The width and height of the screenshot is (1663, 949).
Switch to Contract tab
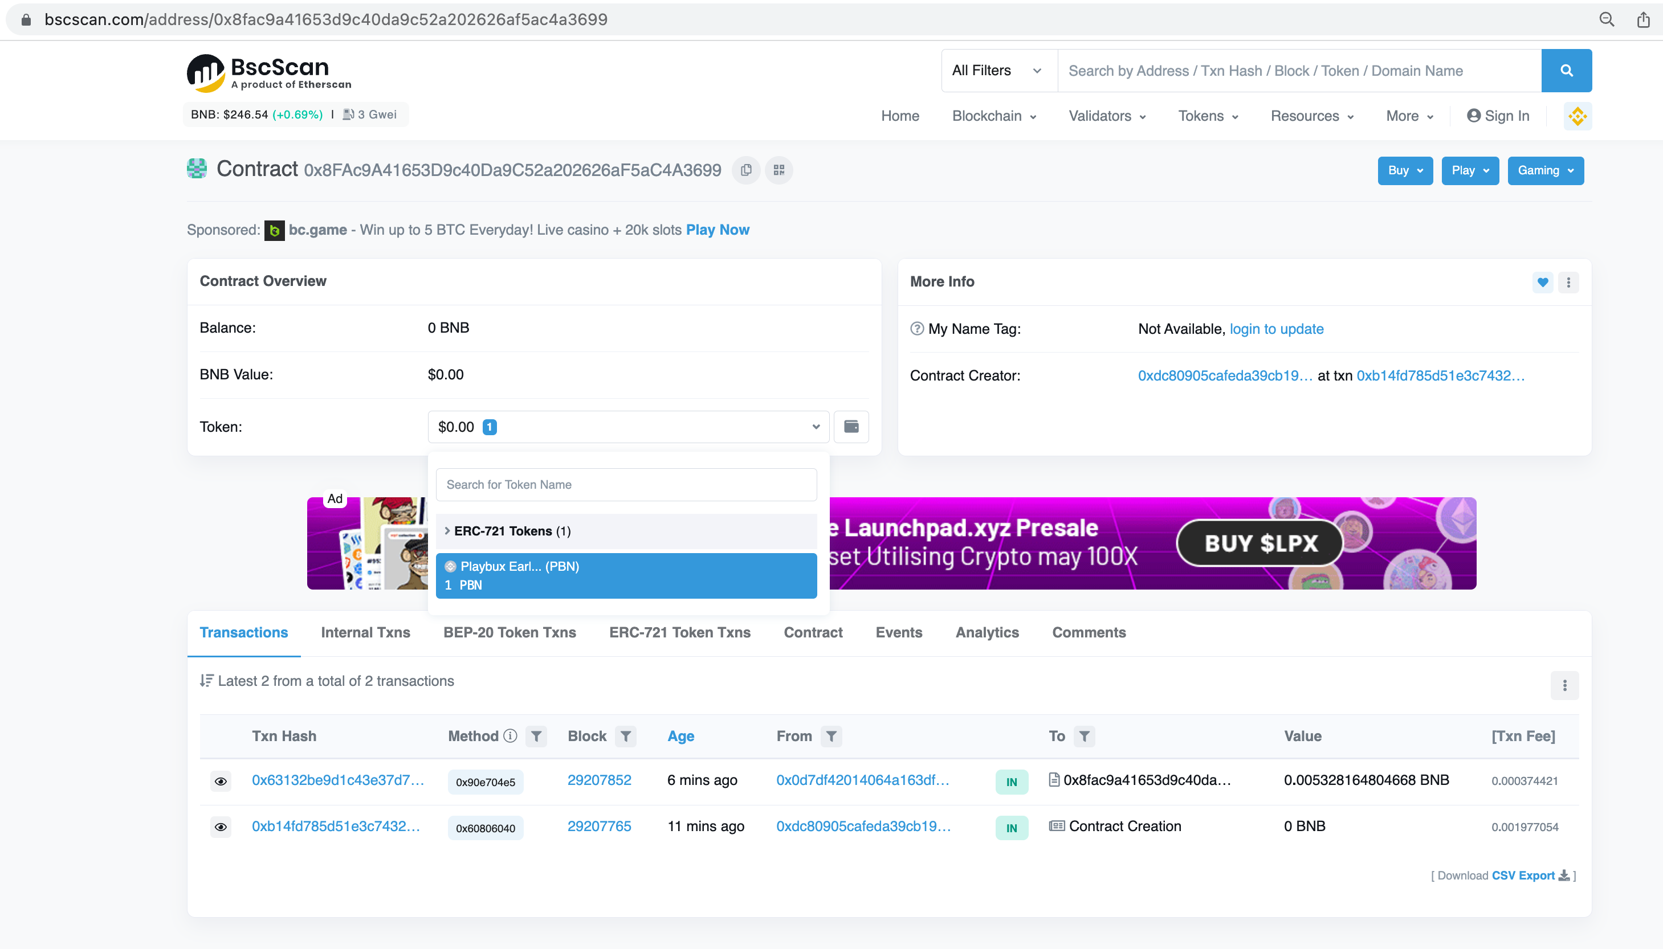coord(813,632)
